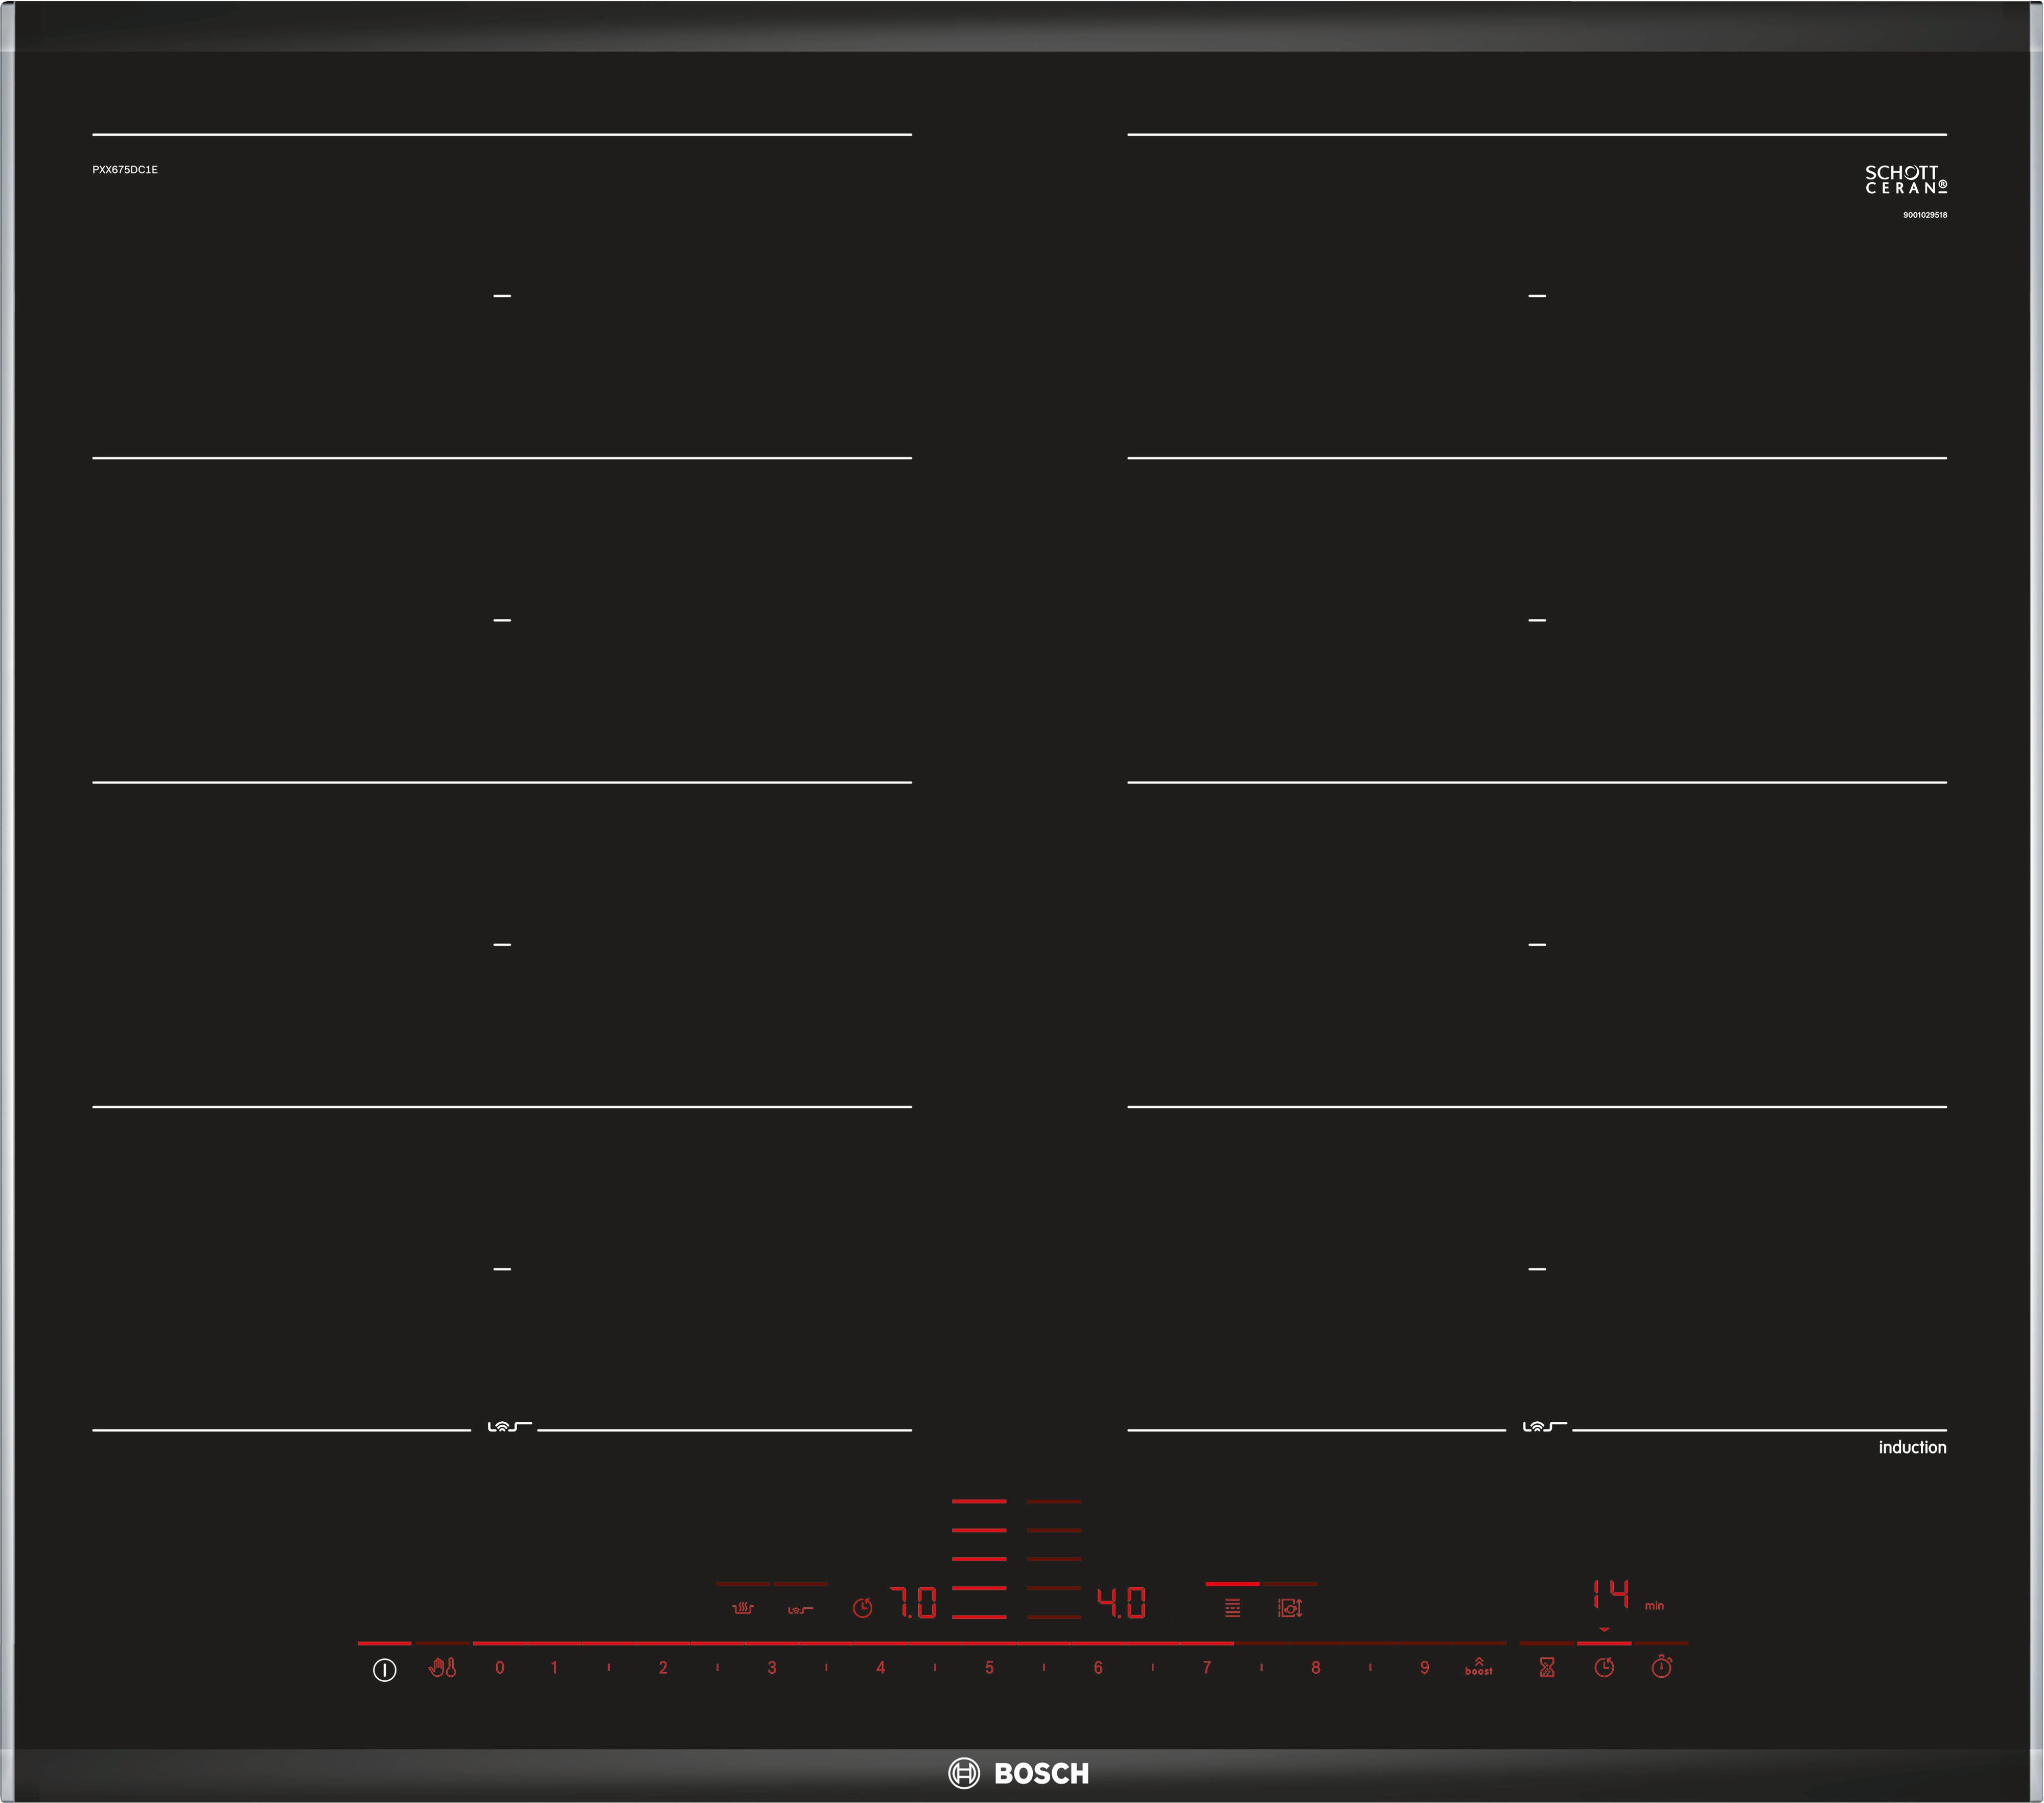Click the serial text 9001029518
The image size is (2044, 1803).
click(1925, 215)
